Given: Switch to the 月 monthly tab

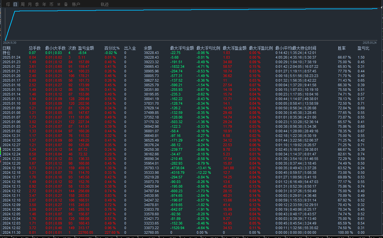Looking at the screenshot, I should coord(30,4).
